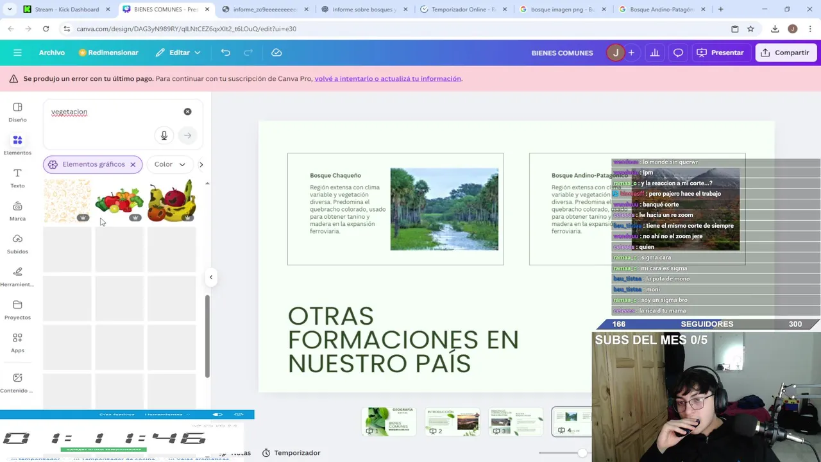821x462 pixels.
Task: Show more filters with right chevron
Action: coord(201,164)
